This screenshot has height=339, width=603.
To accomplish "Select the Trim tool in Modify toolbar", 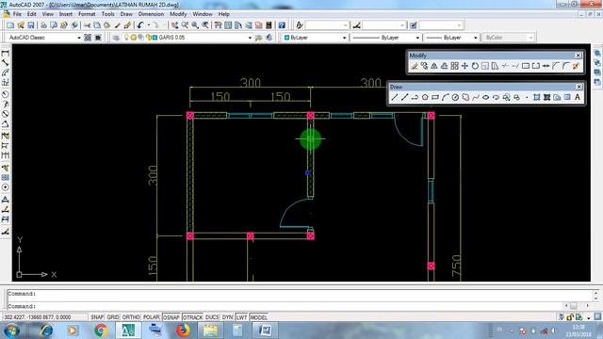I will [505, 66].
